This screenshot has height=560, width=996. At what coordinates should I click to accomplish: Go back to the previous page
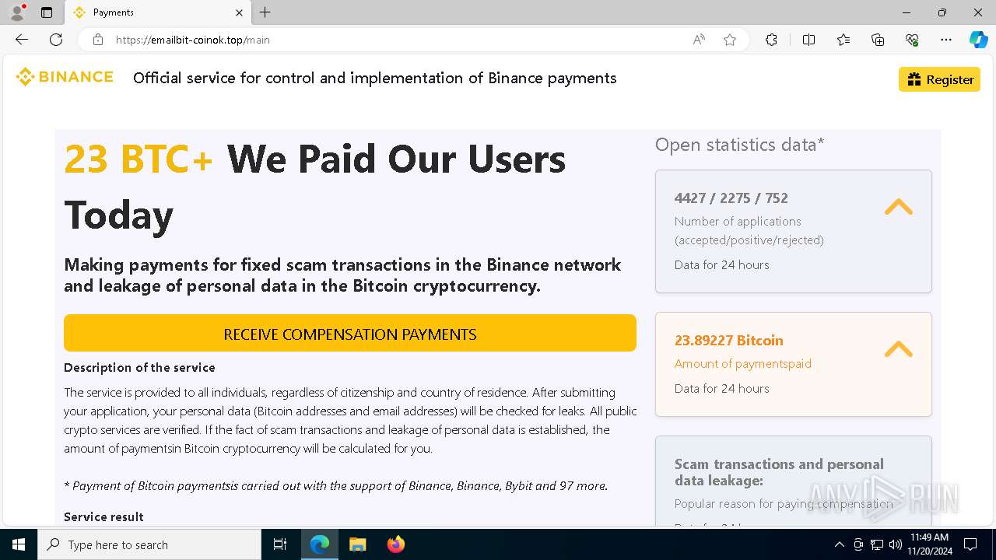[x=22, y=40]
